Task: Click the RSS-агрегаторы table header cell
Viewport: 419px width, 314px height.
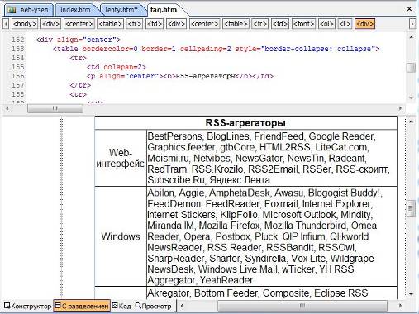Action: (245, 123)
